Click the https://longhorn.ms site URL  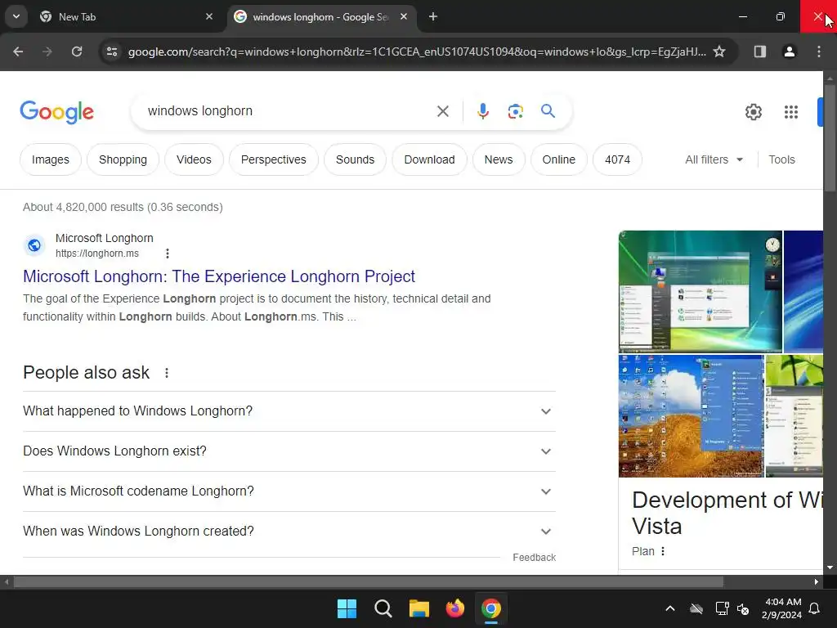click(x=97, y=253)
